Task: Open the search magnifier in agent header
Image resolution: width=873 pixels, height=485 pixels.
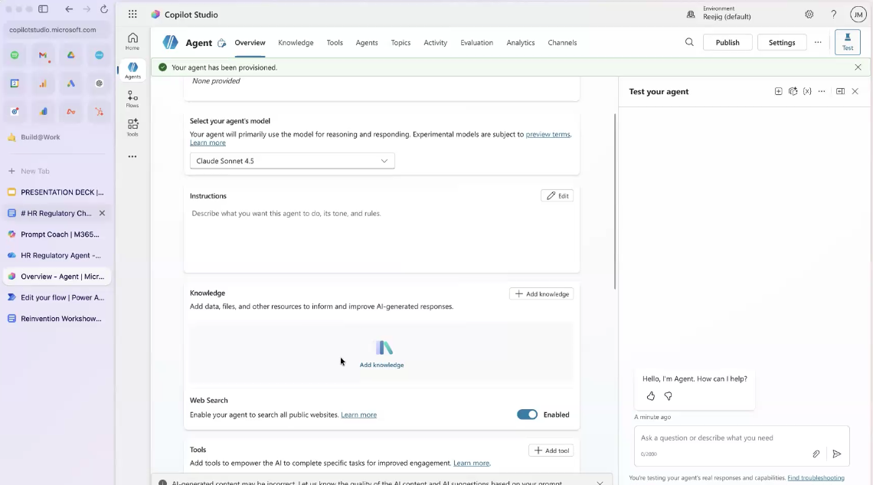Action: (x=689, y=43)
